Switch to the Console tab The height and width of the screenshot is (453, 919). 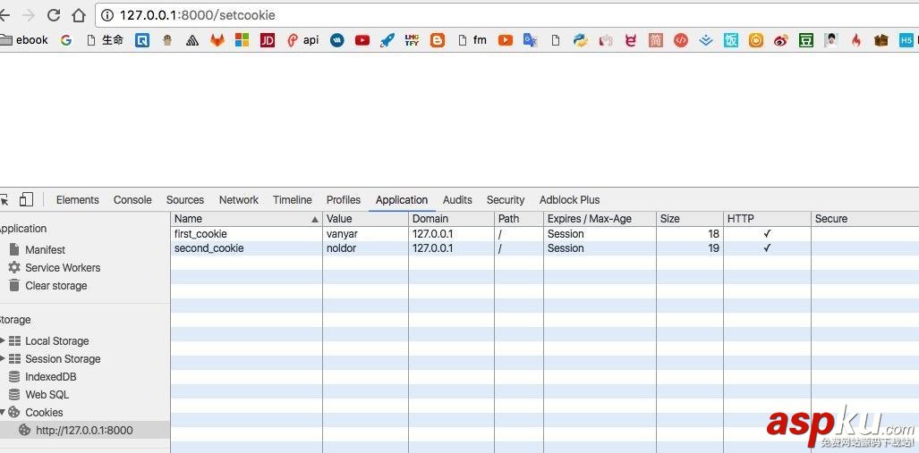point(132,199)
